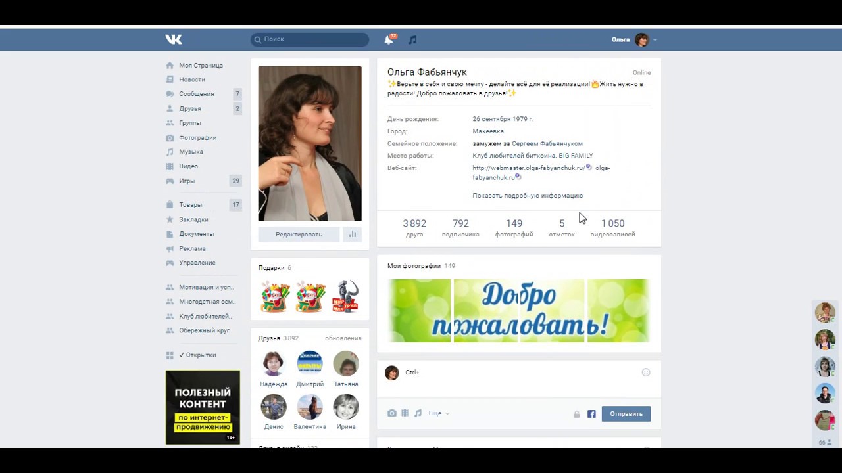This screenshot has width=842, height=473.
Task: Open friend Татьяна's avatar
Action: click(346, 364)
